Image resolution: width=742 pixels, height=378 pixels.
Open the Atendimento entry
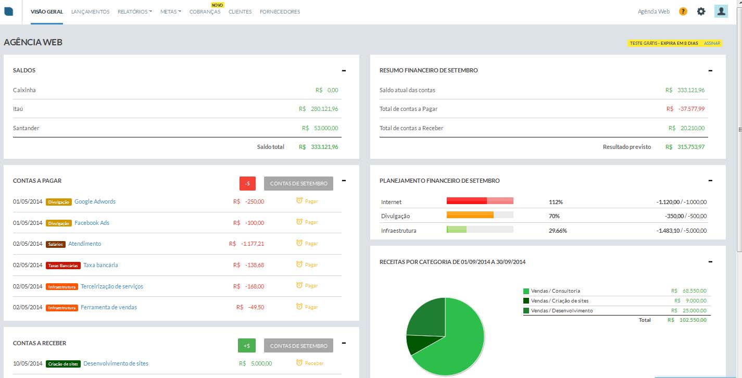[x=85, y=244]
